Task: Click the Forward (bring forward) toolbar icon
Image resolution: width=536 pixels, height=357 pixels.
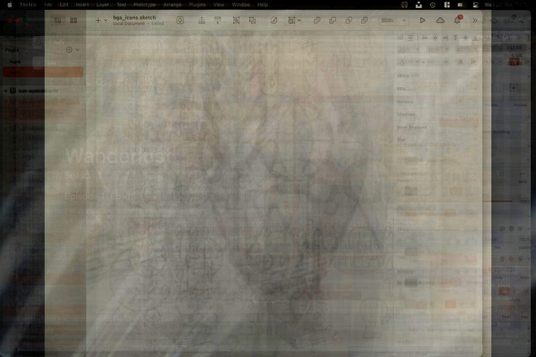Action: click(202, 21)
